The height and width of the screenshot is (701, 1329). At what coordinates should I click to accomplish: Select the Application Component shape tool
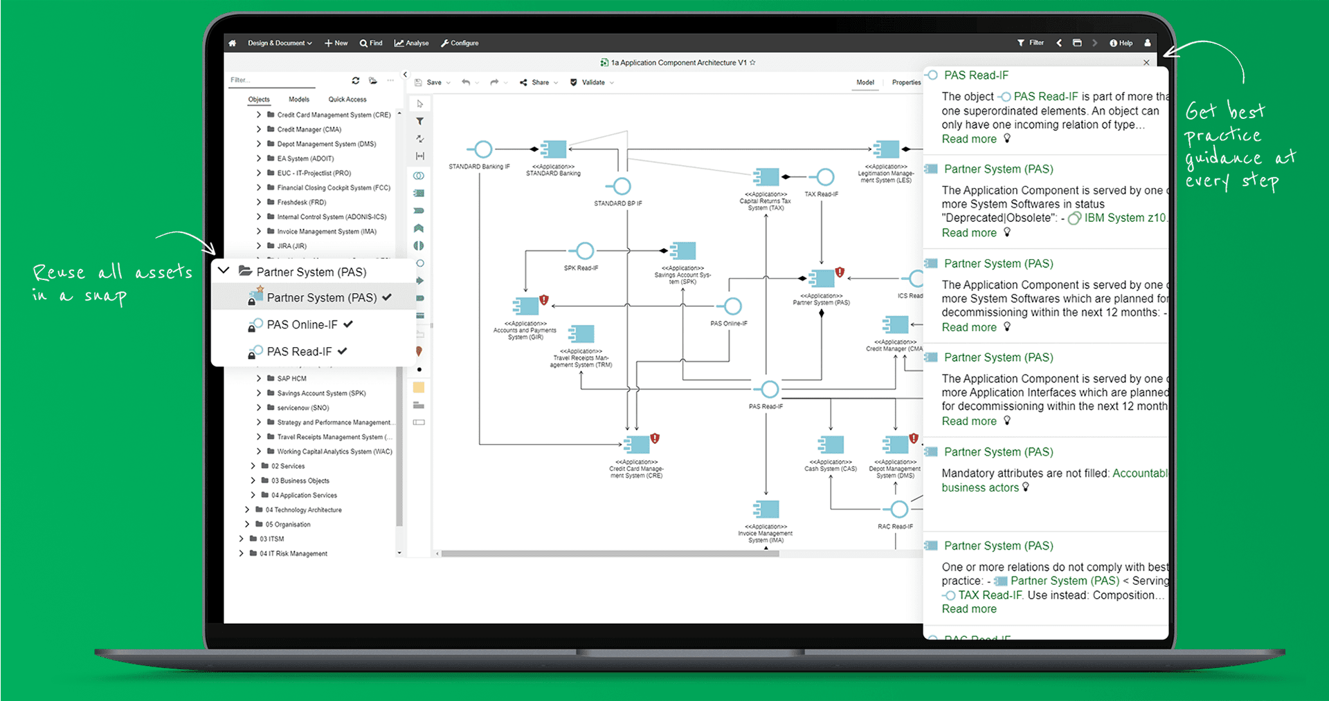pos(419,193)
